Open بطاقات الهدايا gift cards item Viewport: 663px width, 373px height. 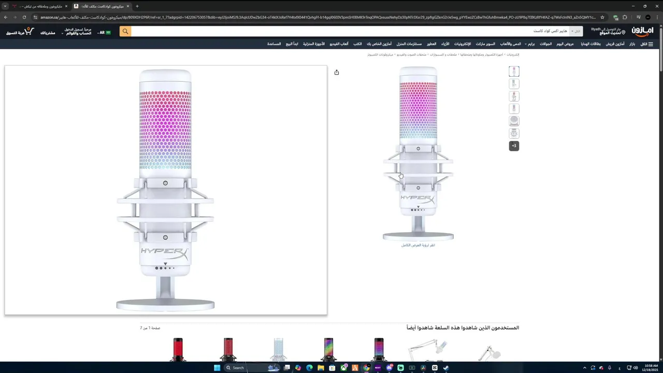point(590,44)
